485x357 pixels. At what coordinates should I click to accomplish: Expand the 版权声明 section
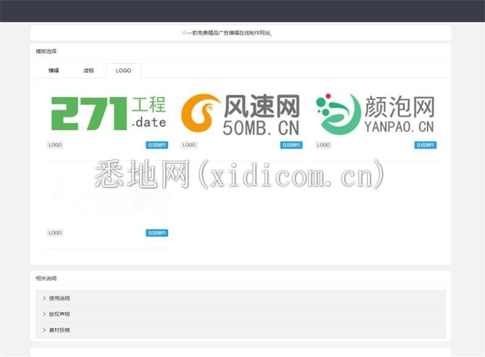coord(241,315)
